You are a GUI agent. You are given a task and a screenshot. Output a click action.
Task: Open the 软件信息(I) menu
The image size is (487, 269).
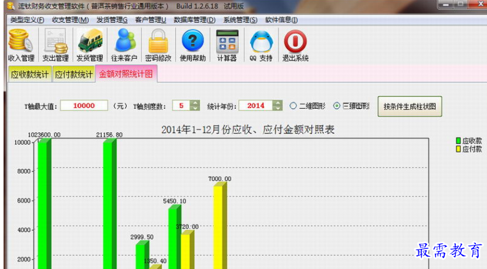(x=281, y=20)
